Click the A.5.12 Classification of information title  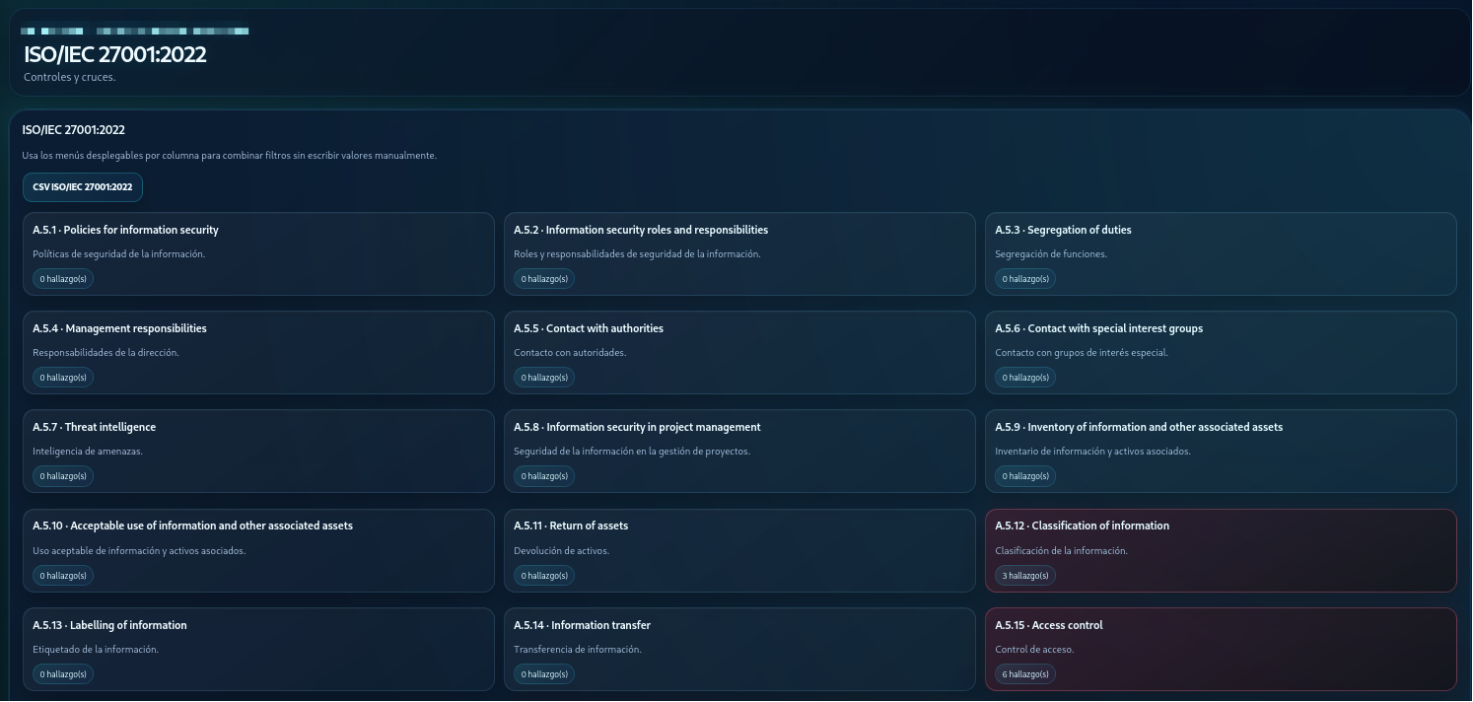click(x=1082, y=526)
